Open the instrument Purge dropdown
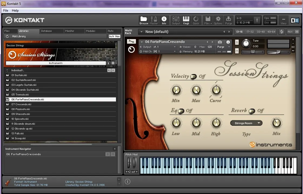 click(229, 47)
